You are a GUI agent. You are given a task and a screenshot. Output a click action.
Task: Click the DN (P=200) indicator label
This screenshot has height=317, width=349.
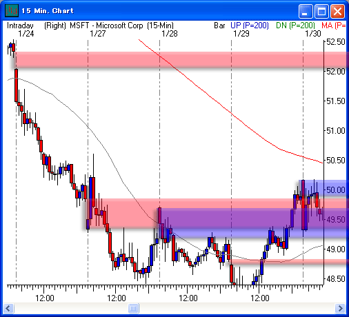click(295, 25)
